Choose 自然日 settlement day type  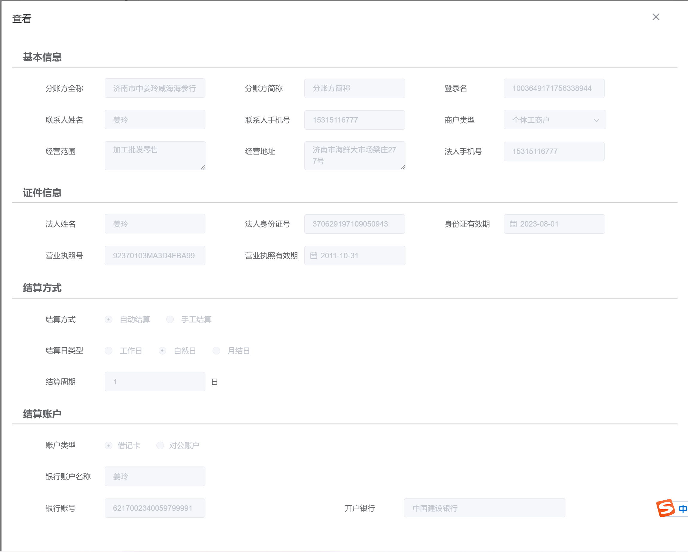[x=162, y=351]
